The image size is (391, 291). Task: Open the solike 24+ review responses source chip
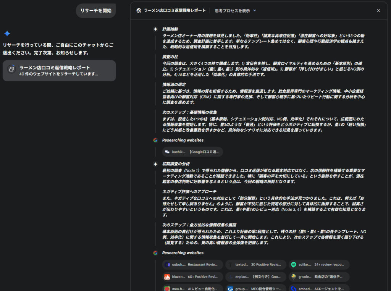point(320,264)
